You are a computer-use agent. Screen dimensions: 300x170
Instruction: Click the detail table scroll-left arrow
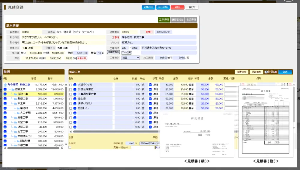pyautogui.click(x=70, y=131)
